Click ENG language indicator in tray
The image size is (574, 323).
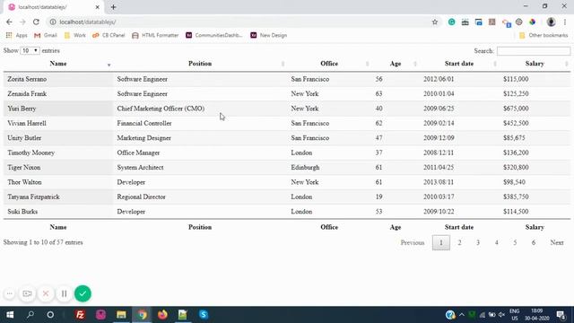click(514, 315)
